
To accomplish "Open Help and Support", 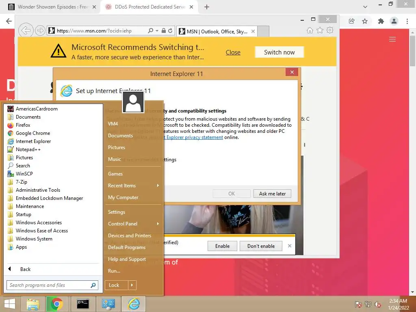I will coord(127,259).
